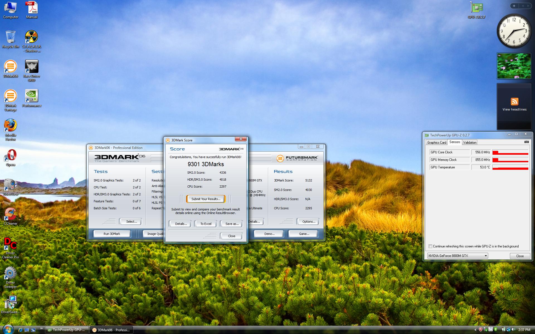
Task: Click the GPU Core Clock 556.0 MHz value
Action: click(481, 152)
